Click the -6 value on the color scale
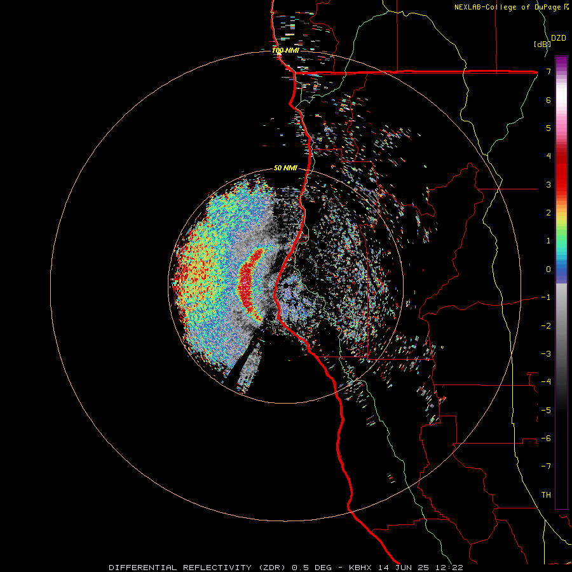The image size is (572, 572). point(546,439)
